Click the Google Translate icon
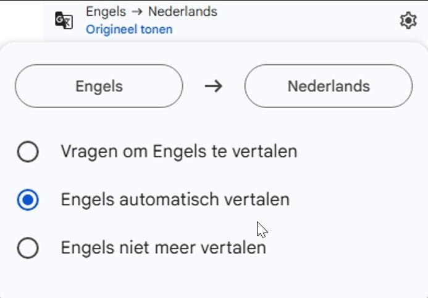This screenshot has height=298, width=428. point(64,20)
